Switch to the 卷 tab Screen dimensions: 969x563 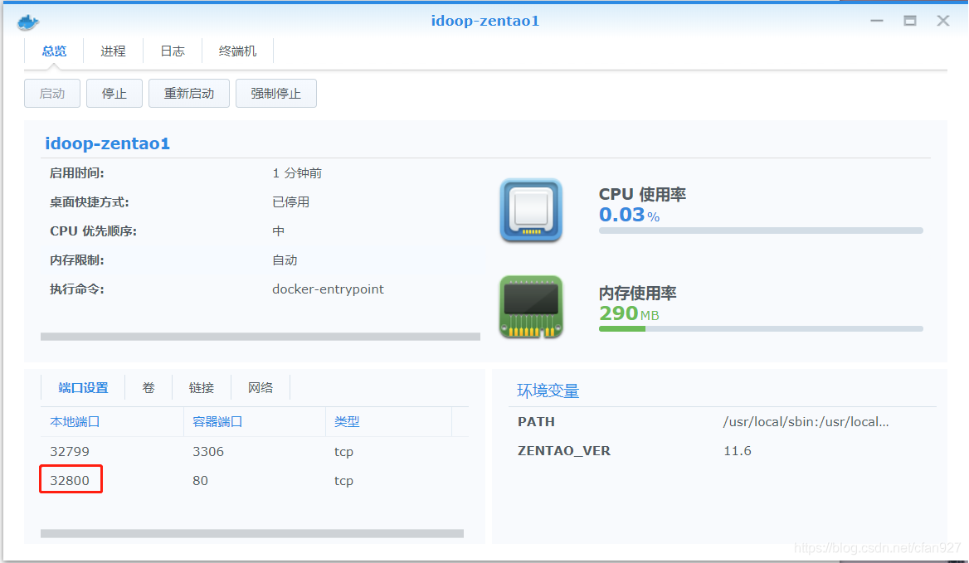pos(149,388)
